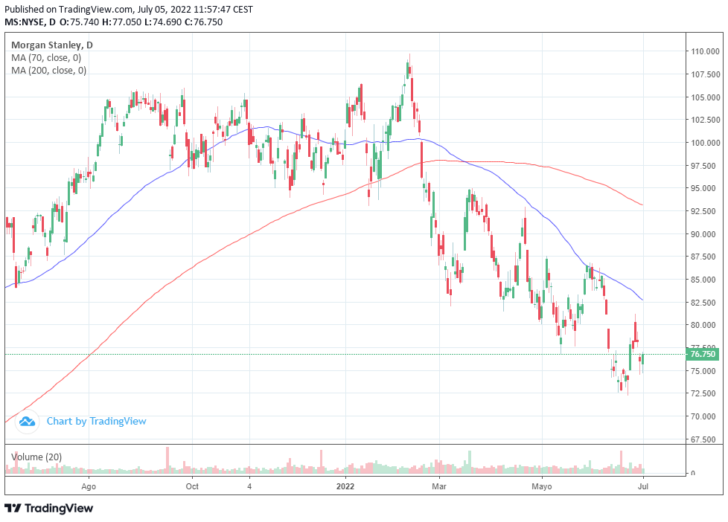Click the 92.500 price axis label
The height and width of the screenshot is (522, 728).
coord(705,211)
